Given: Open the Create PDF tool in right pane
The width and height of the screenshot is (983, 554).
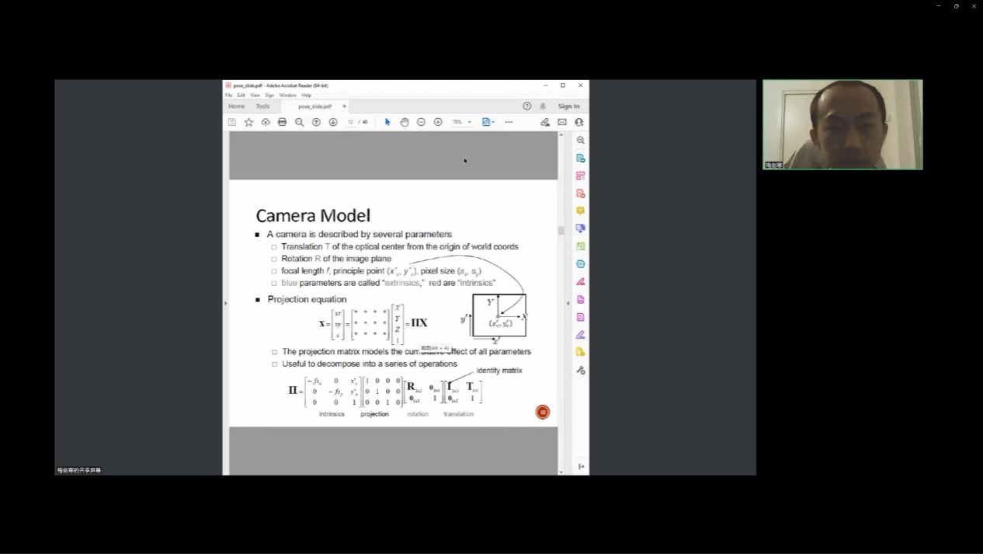Looking at the screenshot, I should 580,193.
